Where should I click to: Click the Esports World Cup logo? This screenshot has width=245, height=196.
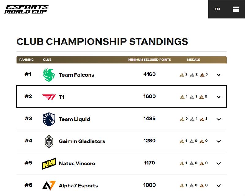click(26, 9)
